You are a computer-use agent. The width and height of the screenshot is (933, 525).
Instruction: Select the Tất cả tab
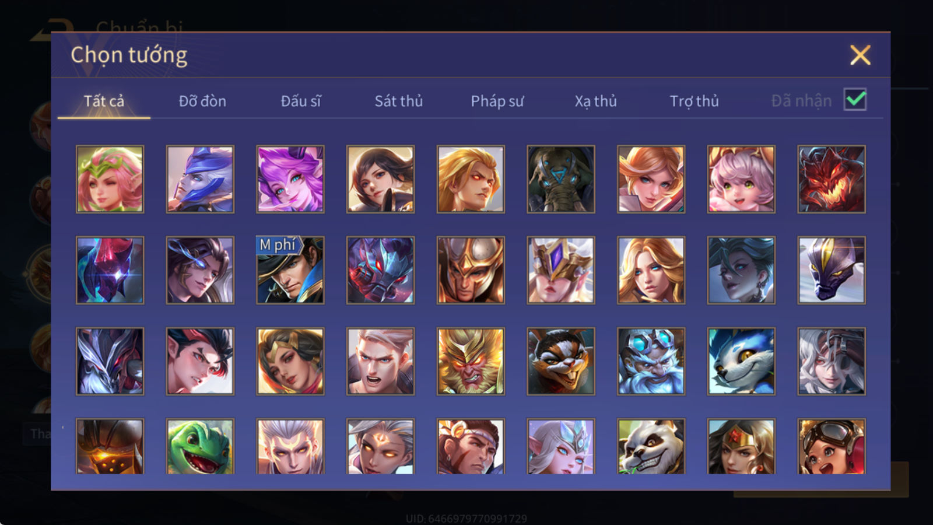pyautogui.click(x=104, y=101)
